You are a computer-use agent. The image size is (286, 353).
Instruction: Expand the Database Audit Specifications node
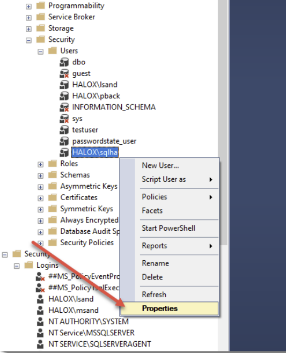41,232
